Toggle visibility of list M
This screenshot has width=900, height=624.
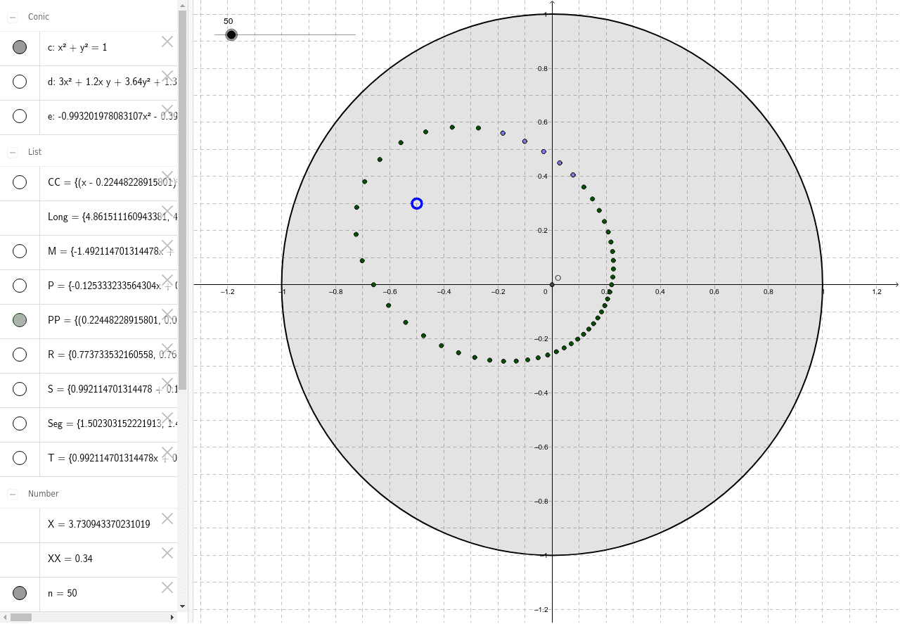click(20, 251)
